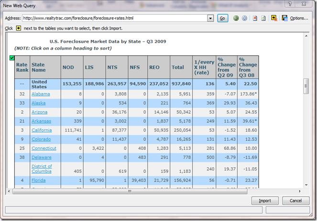
Task: Click the Cancel button
Action: (296, 200)
